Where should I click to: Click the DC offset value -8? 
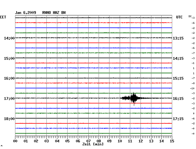click(x=193, y=83)
